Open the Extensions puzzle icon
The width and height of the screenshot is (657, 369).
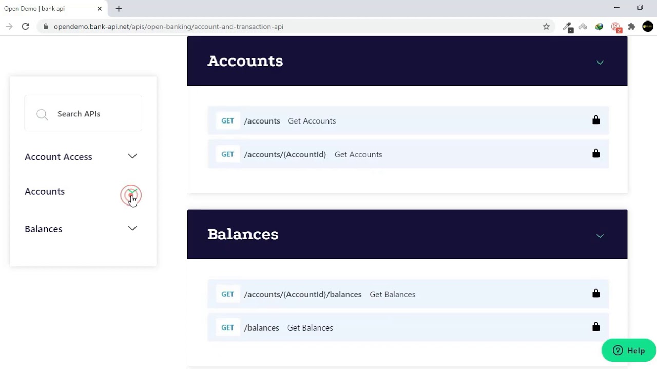click(x=632, y=27)
